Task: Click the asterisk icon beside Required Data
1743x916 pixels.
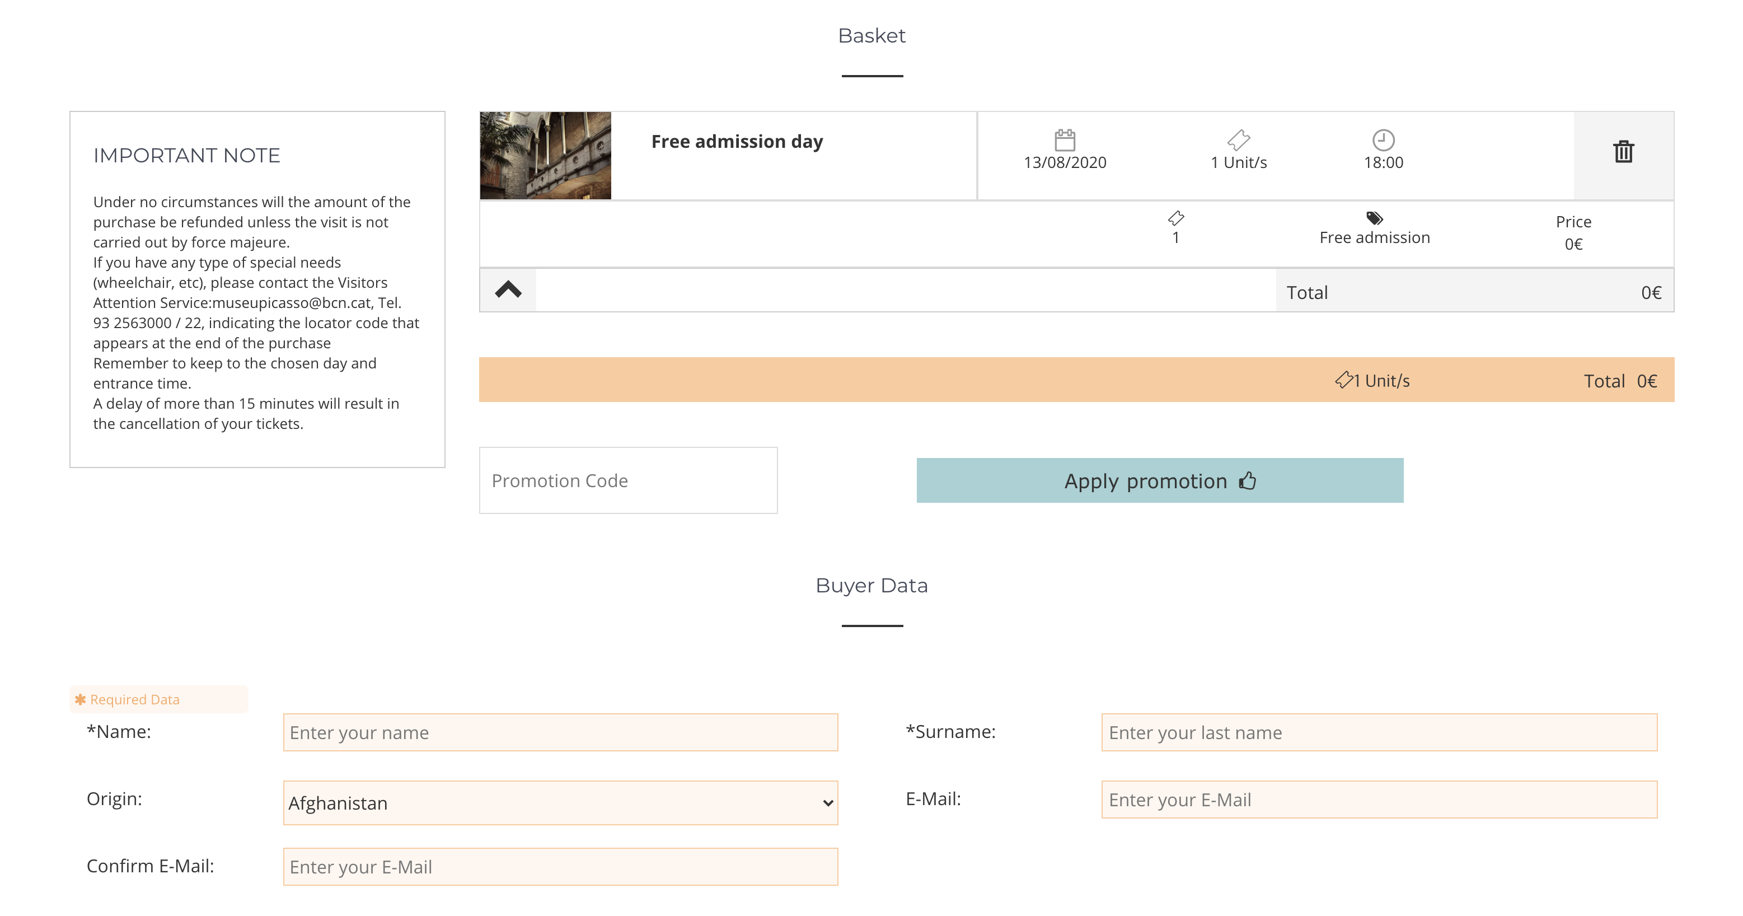Action: [x=81, y=699]
